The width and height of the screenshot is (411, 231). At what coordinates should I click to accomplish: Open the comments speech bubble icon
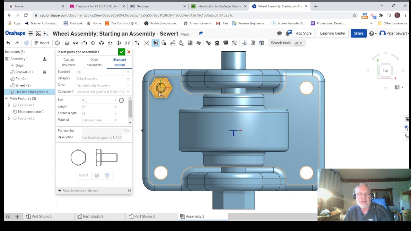[x=279, y=33]
